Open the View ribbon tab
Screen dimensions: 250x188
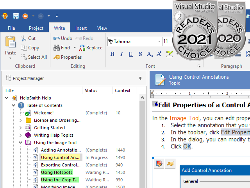(x=102, y=28)
